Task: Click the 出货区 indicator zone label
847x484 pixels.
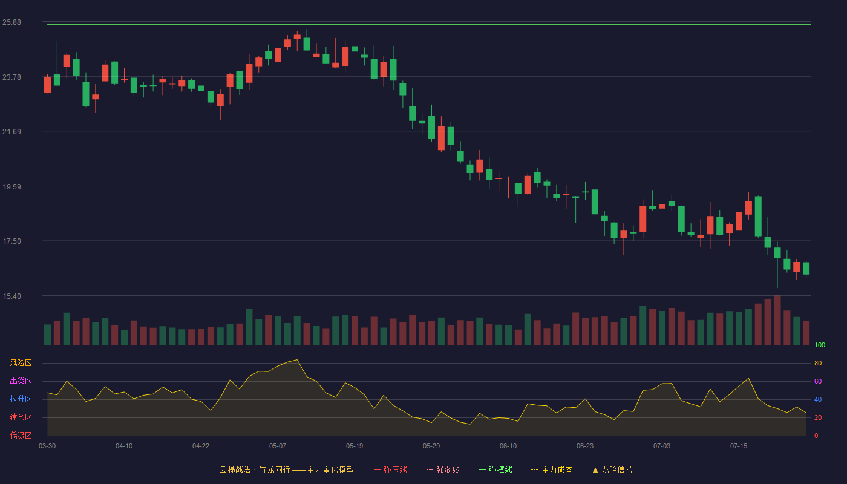Action: pos(21,381)
